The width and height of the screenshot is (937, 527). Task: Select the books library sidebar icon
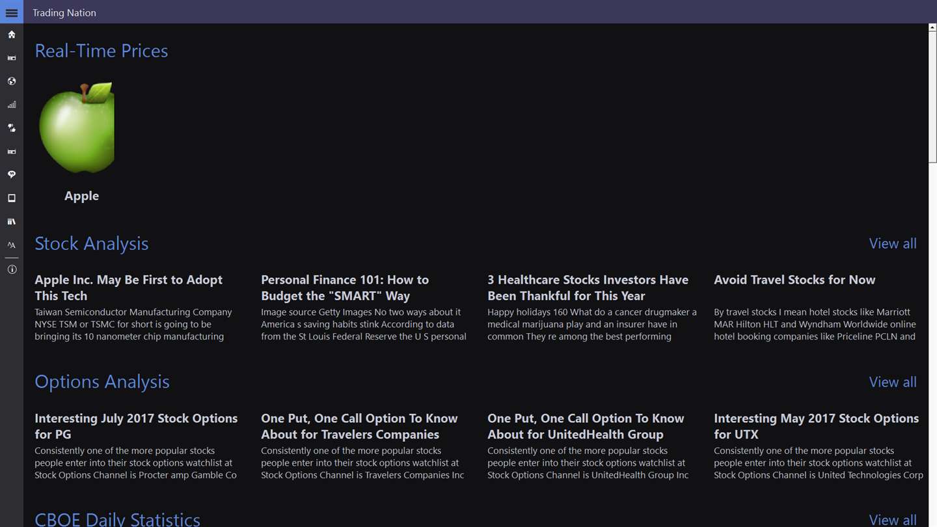[x=12, y=222]
